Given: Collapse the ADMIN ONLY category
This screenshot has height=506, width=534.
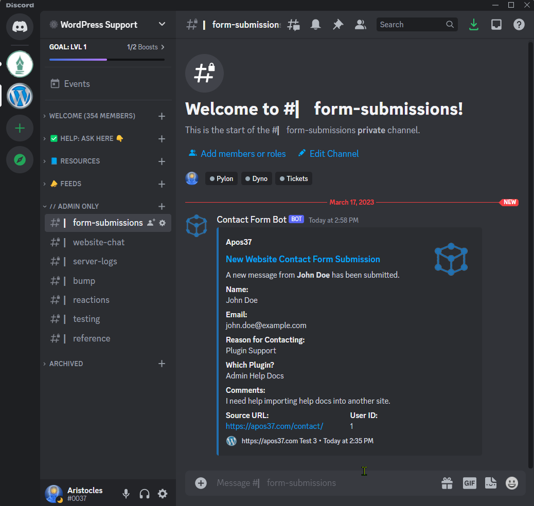Looking at the screenshot, I should (x=76, y=206).
